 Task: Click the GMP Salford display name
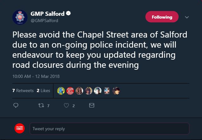(47, 14)
